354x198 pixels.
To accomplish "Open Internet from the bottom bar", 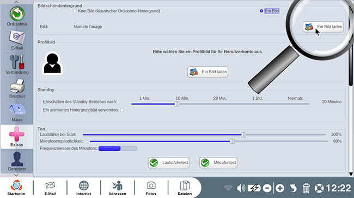I will 83,188.
